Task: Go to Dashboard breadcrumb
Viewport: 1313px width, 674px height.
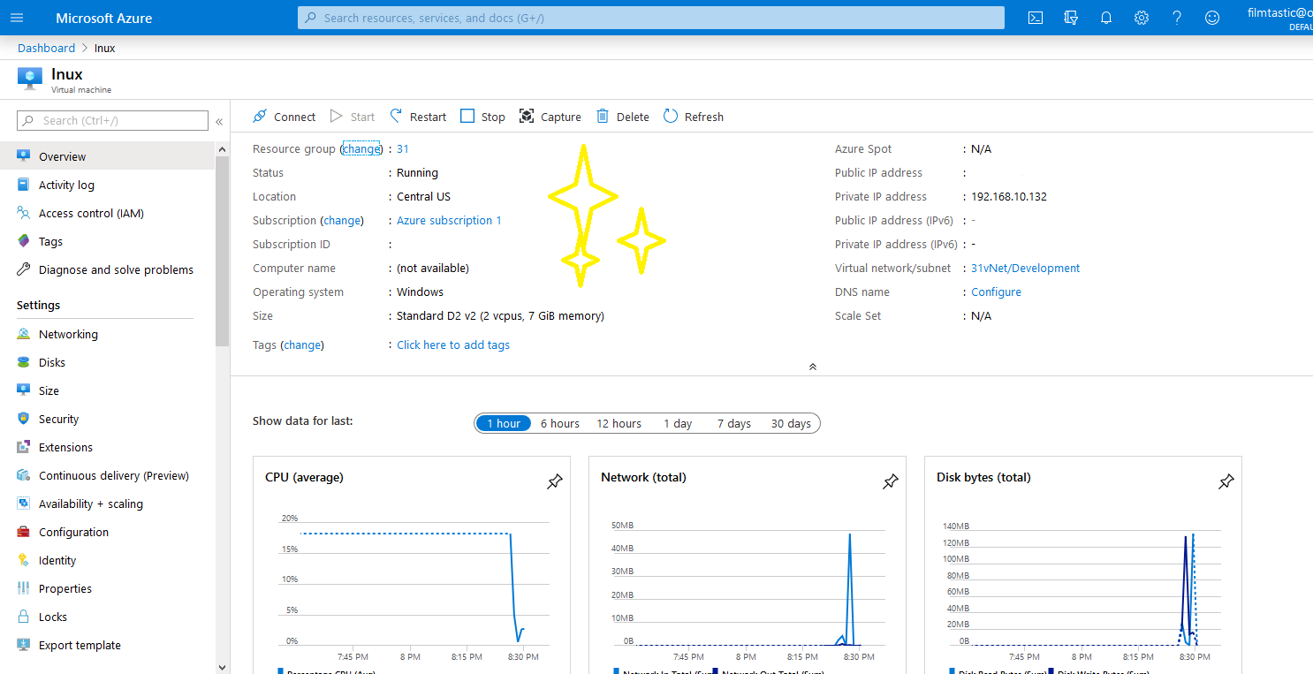Action: pyautogui.click(x=46, y=48)
